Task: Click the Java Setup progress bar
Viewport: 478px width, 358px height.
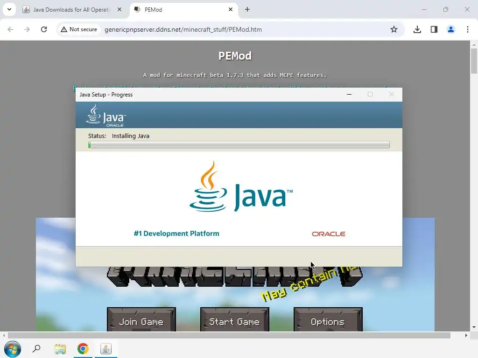Action: click(x=239, y=145)
